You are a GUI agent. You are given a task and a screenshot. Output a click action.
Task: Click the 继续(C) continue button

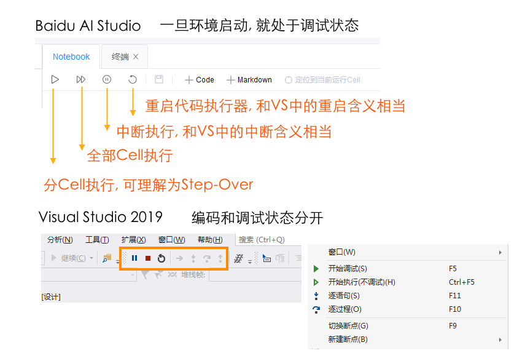click(x=69, y=258)
